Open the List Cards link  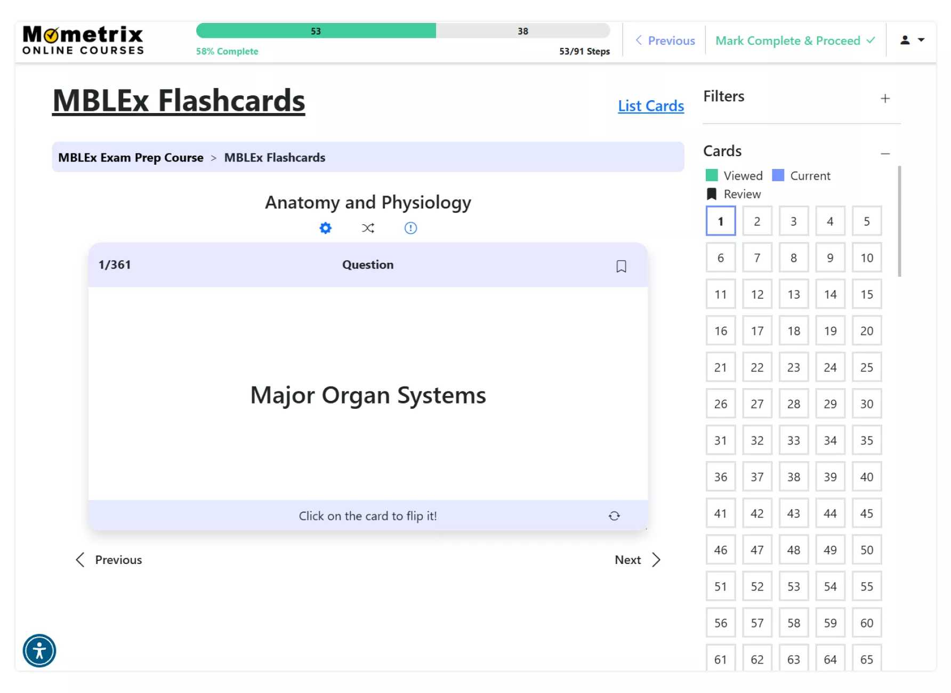click(x=650, y=106)
